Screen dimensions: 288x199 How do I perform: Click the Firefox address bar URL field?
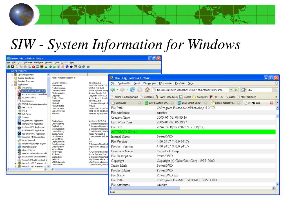tap(191, 90)
